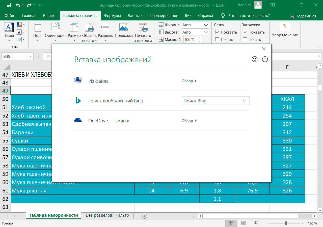
Task: Increase Масштаб scale with up arrow
Action: pyautogui.click(x=200, y=38)
